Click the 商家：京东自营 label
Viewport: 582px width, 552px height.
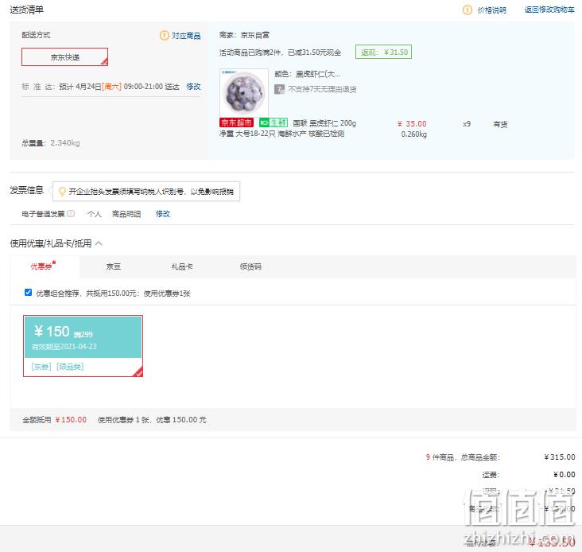click(x=244, y=35)
